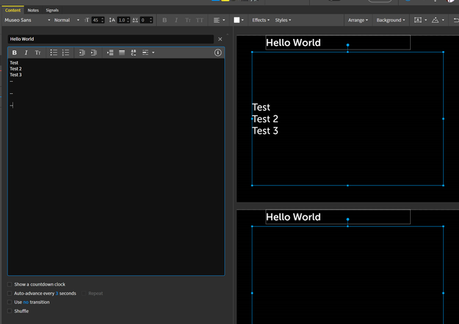Insert a bulleted list

coord(54,53)
